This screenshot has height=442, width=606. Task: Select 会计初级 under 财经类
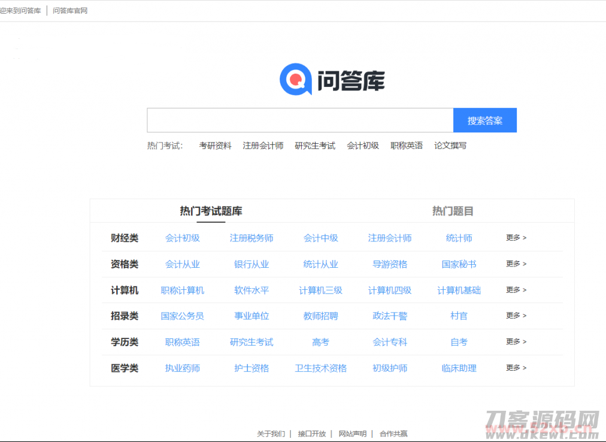pyautogui.click(x=183, y=238)
